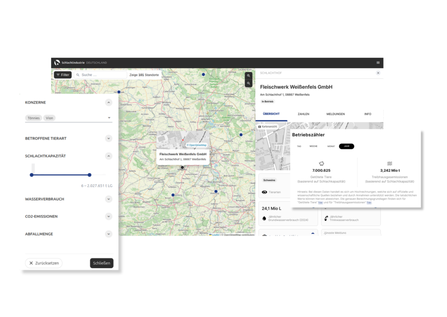Open the hier link for Getötete Tiere
447x317 pixels.
tap(320, 202)
